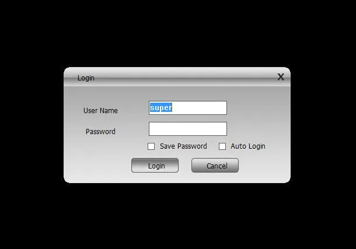Click the "Auto Login" label text
356x249 pixels.
pyautogui.click(x=248, y=146)
